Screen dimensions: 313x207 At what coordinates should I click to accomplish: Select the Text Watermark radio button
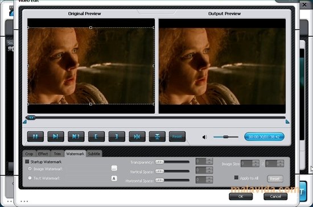coord(30,178)
